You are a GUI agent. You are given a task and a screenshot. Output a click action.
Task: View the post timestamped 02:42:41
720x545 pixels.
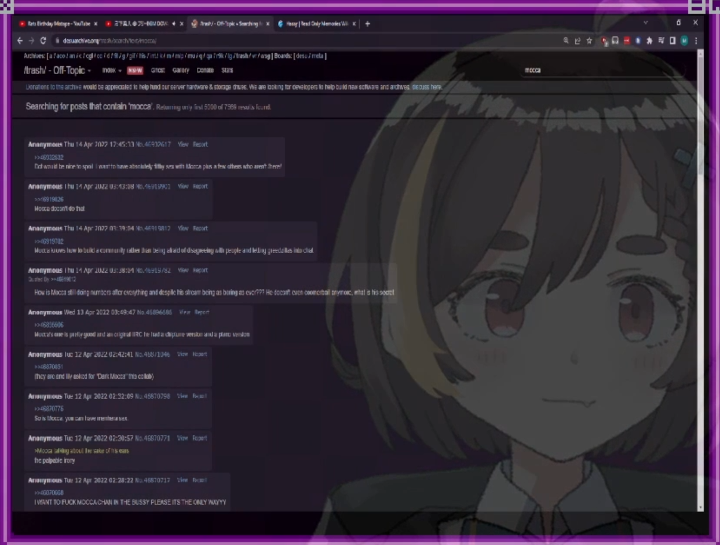[182, 354]
